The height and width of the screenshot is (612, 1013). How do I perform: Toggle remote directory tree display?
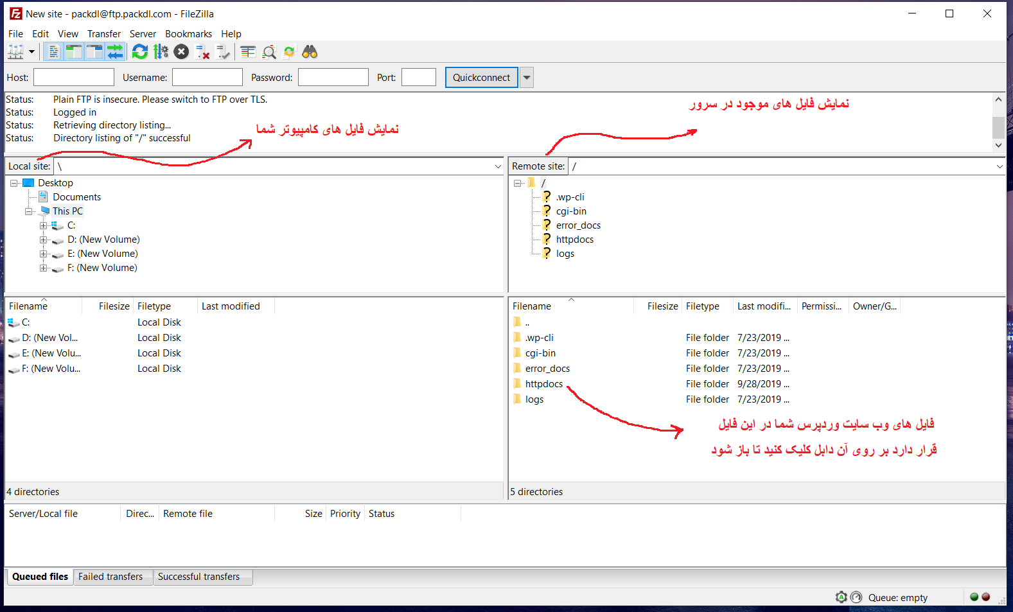click(94, 52)
